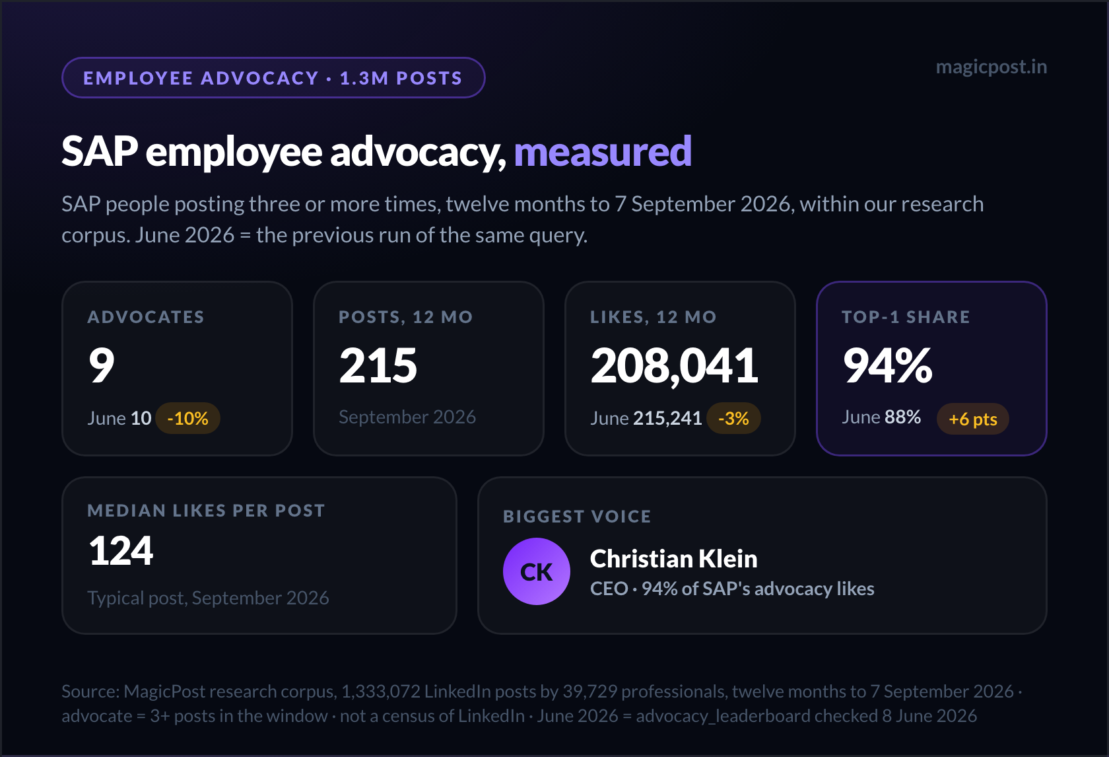Viewport: 1109px width, 757px height.
Task: Click the CK avatar circle
Action: [536, 571]
